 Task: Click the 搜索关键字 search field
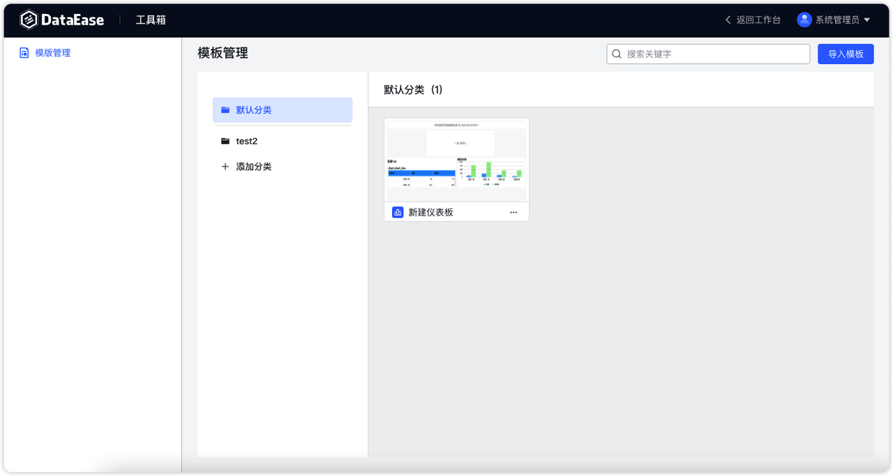coord(708,54)
